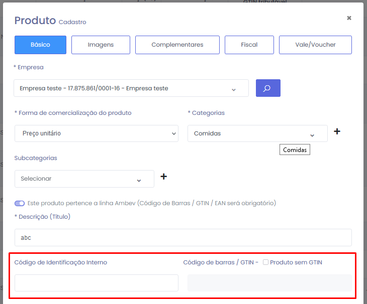Select the Fiscal tab
This screenshot has height=304, width=367.
(x=249, y=45)
